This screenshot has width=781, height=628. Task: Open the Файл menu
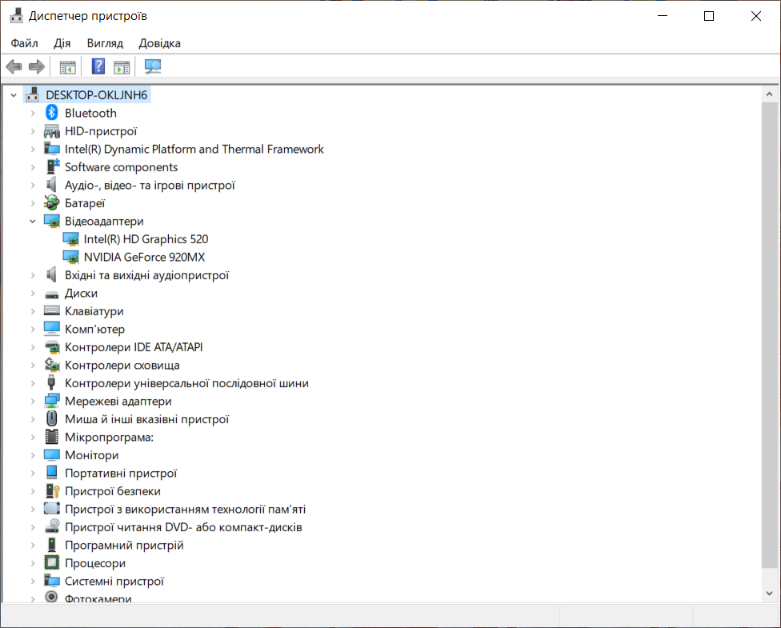[x=24, y=43]
